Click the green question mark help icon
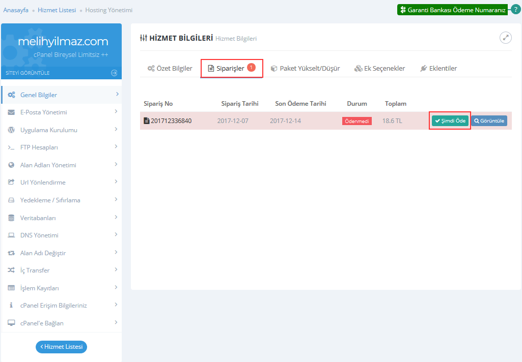The image size is (522, 362). pyautogui.click(x=515, y=10)
